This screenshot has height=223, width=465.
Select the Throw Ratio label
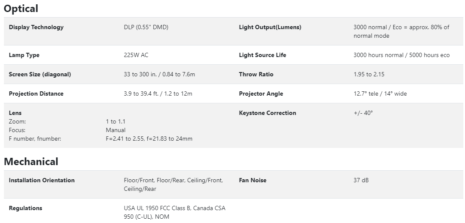click(x=256, y=74)
